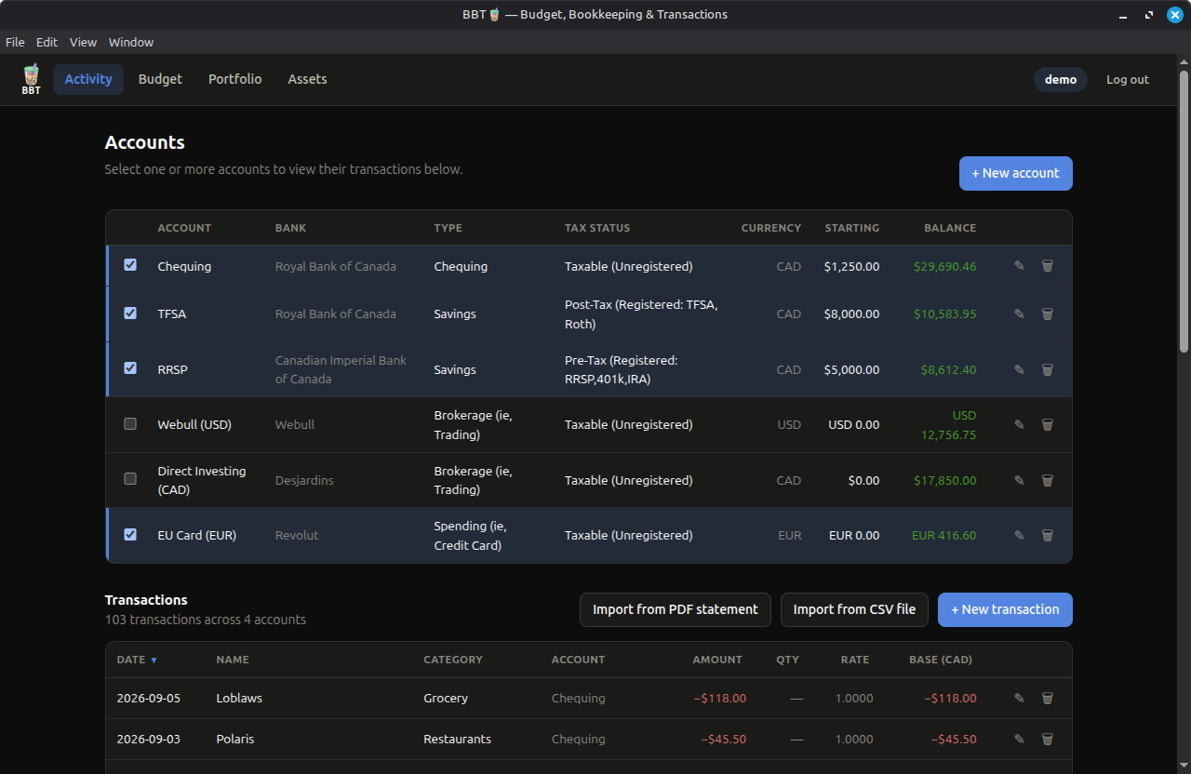Edit the Polaris transaction
Image resolution: width=1191 pixels, height=774 pixels.
1019,740
